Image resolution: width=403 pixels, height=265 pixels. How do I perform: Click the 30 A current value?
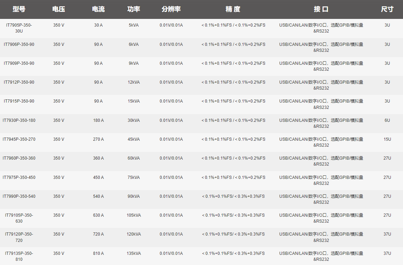pyautogui.click(x=98, y=25)
